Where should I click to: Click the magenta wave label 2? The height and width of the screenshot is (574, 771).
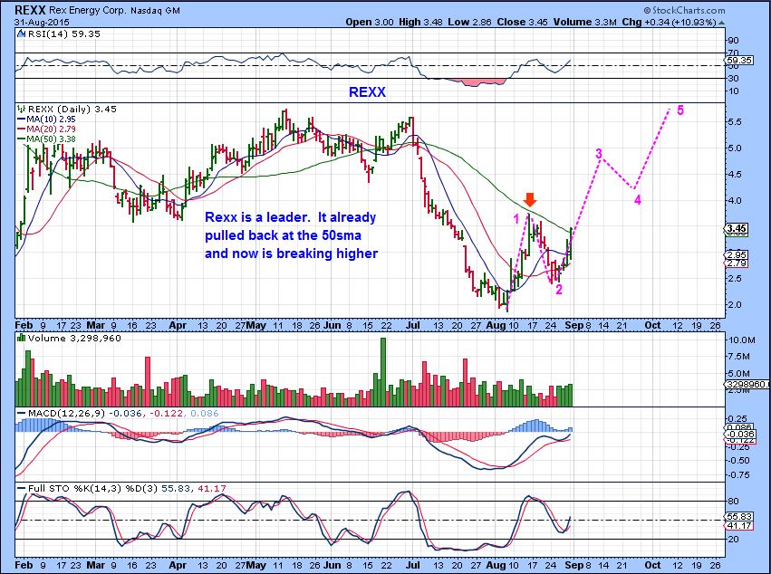point(559,290)
